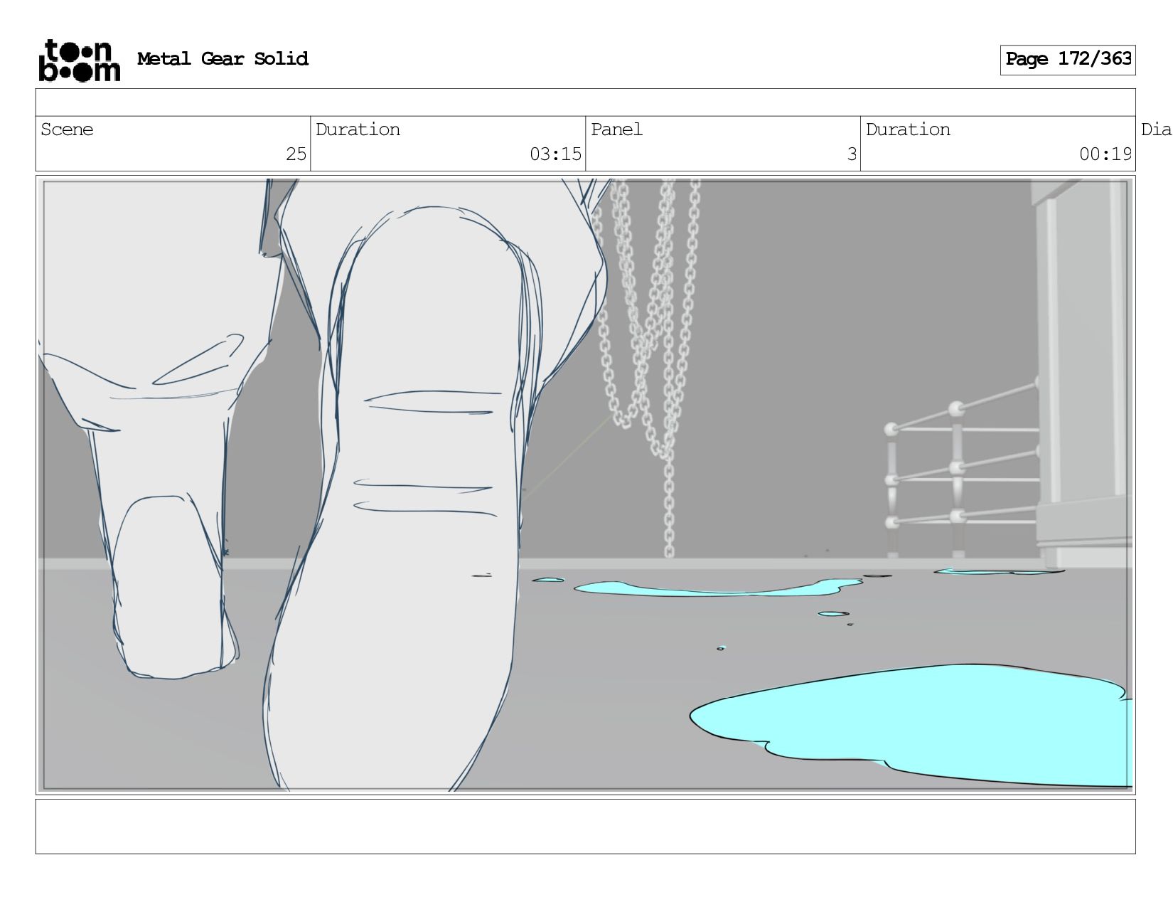Click the panel duration value '00:19'
The width and height of the screenshot is (1173, 907).
tap(1105, 154)
